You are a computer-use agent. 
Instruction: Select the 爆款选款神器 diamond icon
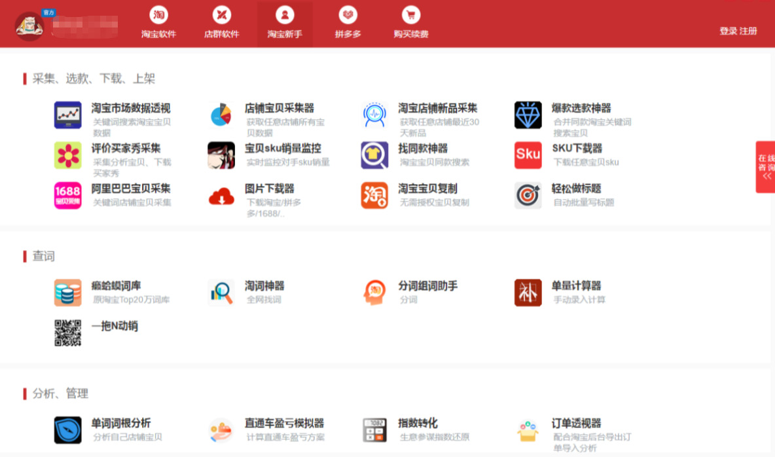click(x=528, y=115)
